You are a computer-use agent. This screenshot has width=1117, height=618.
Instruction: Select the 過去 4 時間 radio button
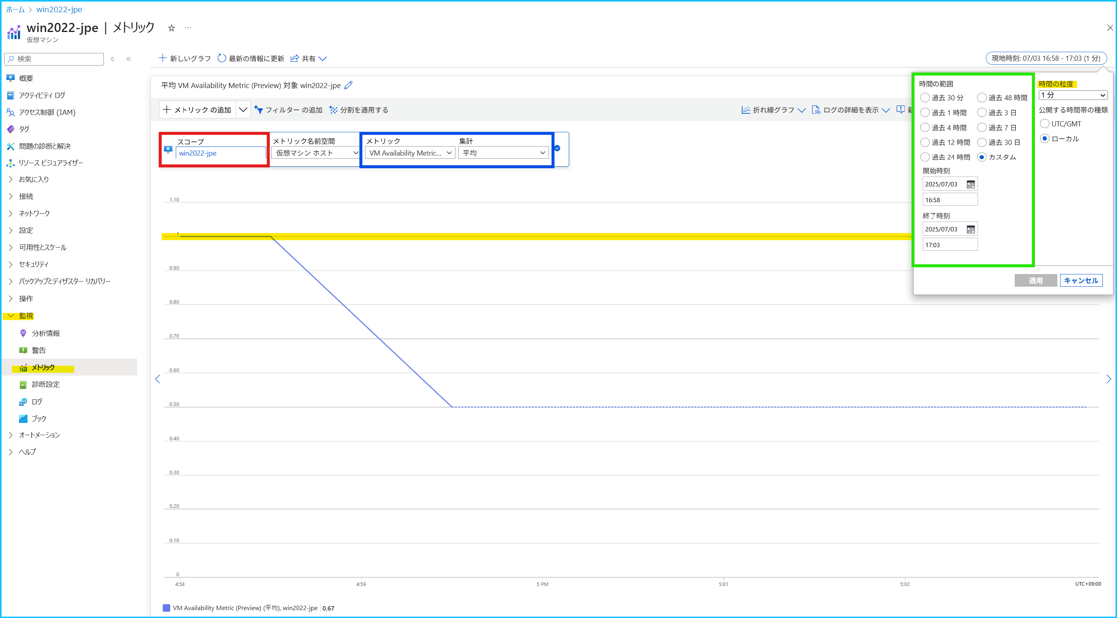[925, 128]
